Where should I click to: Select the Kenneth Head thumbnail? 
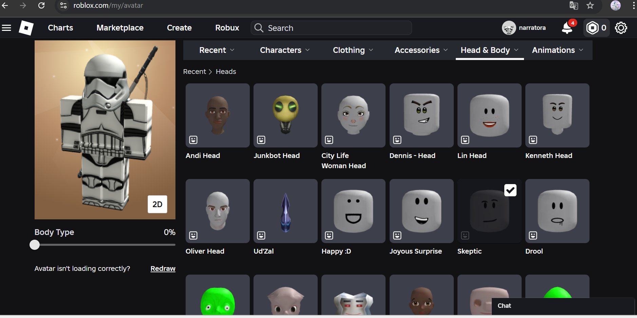pyautogui.click(x=557, y=115)
